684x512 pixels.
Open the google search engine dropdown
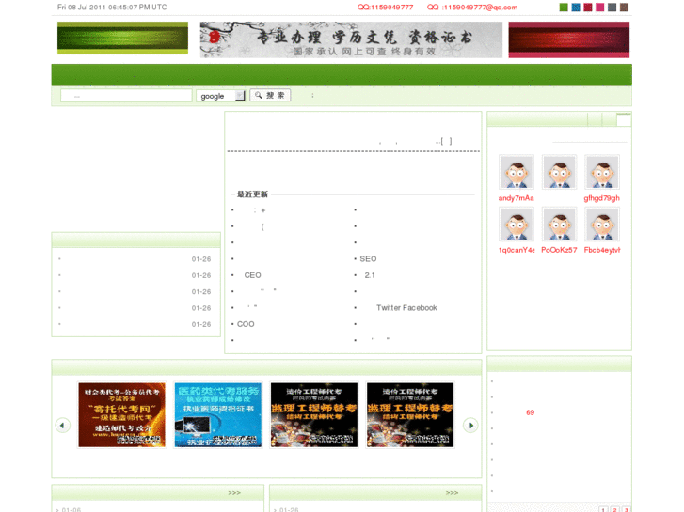(221, 96)
